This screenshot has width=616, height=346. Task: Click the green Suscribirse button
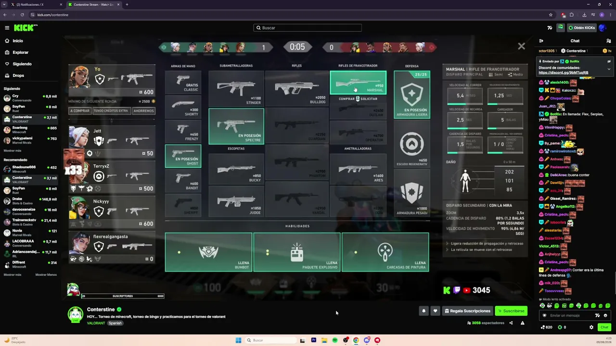[511, 311]
